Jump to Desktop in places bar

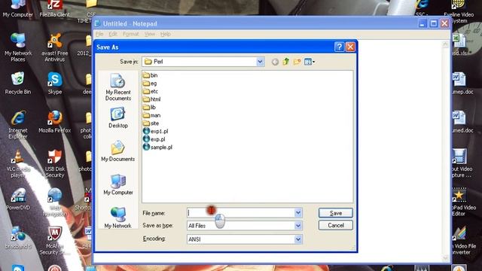coord(118,117)
